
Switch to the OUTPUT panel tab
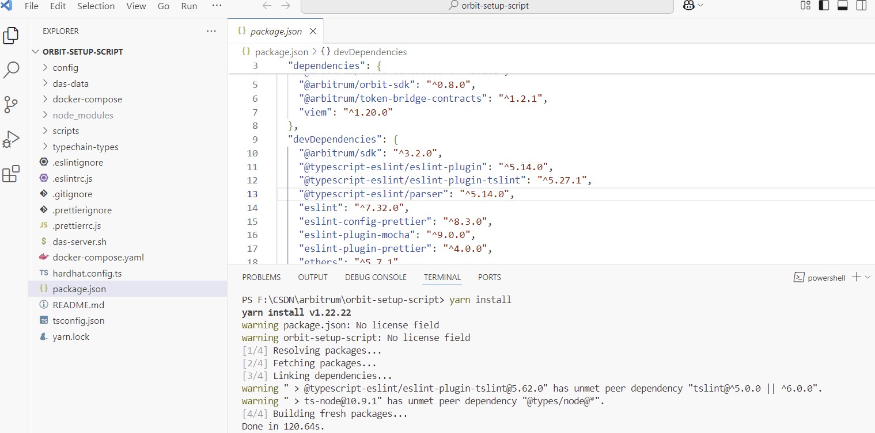[313, 277]
